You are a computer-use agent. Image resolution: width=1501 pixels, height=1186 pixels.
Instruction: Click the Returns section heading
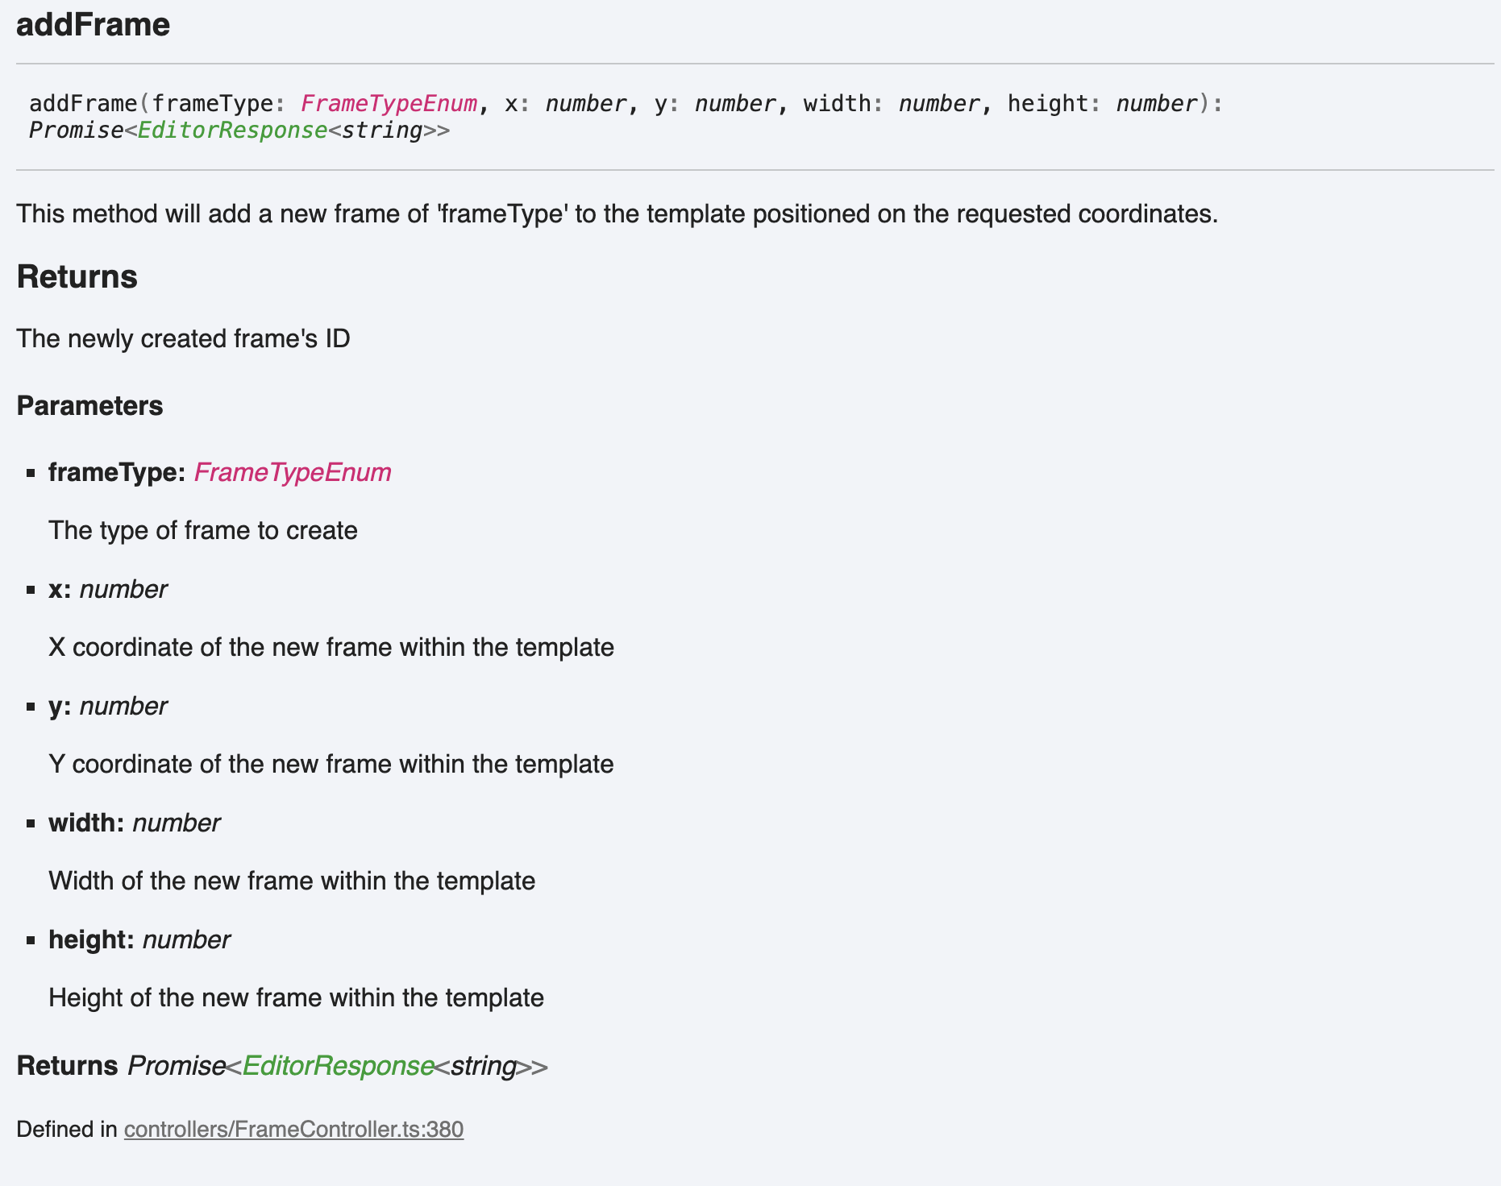[x=77, y=276]
